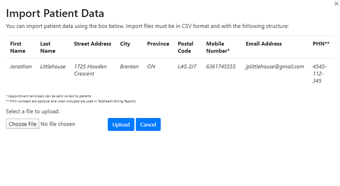This screenshot has height=186, width=340.
Task: Click the '4545-112-345' PHN cell
Action: tap(319, 74)
